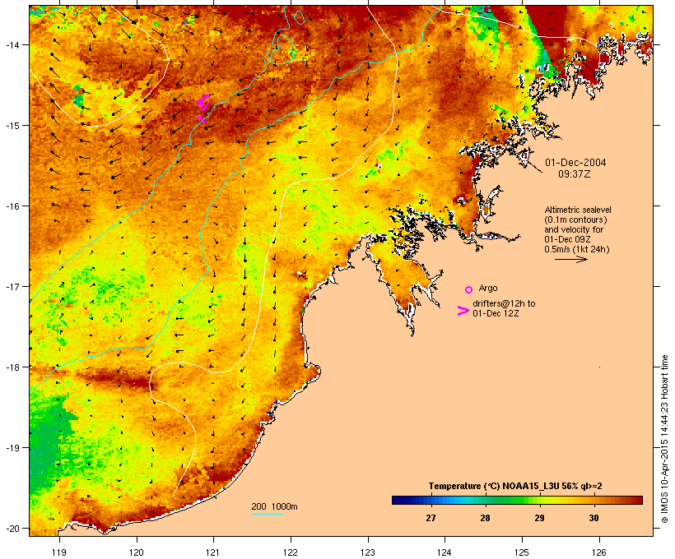Screen dimensions: 675x559
Task: Click the '(0.1m contours)' caption line
Action: coord(575,219)
